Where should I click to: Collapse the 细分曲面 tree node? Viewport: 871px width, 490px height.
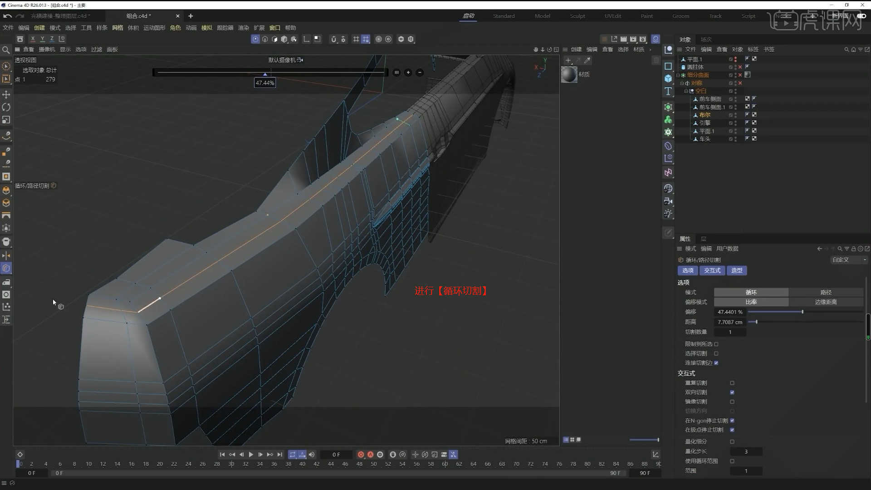click(678, 75)
